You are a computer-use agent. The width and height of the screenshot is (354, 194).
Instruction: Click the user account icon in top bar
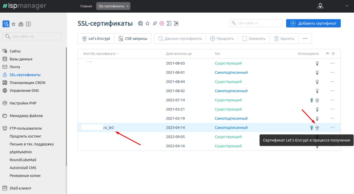coord(320,6)
